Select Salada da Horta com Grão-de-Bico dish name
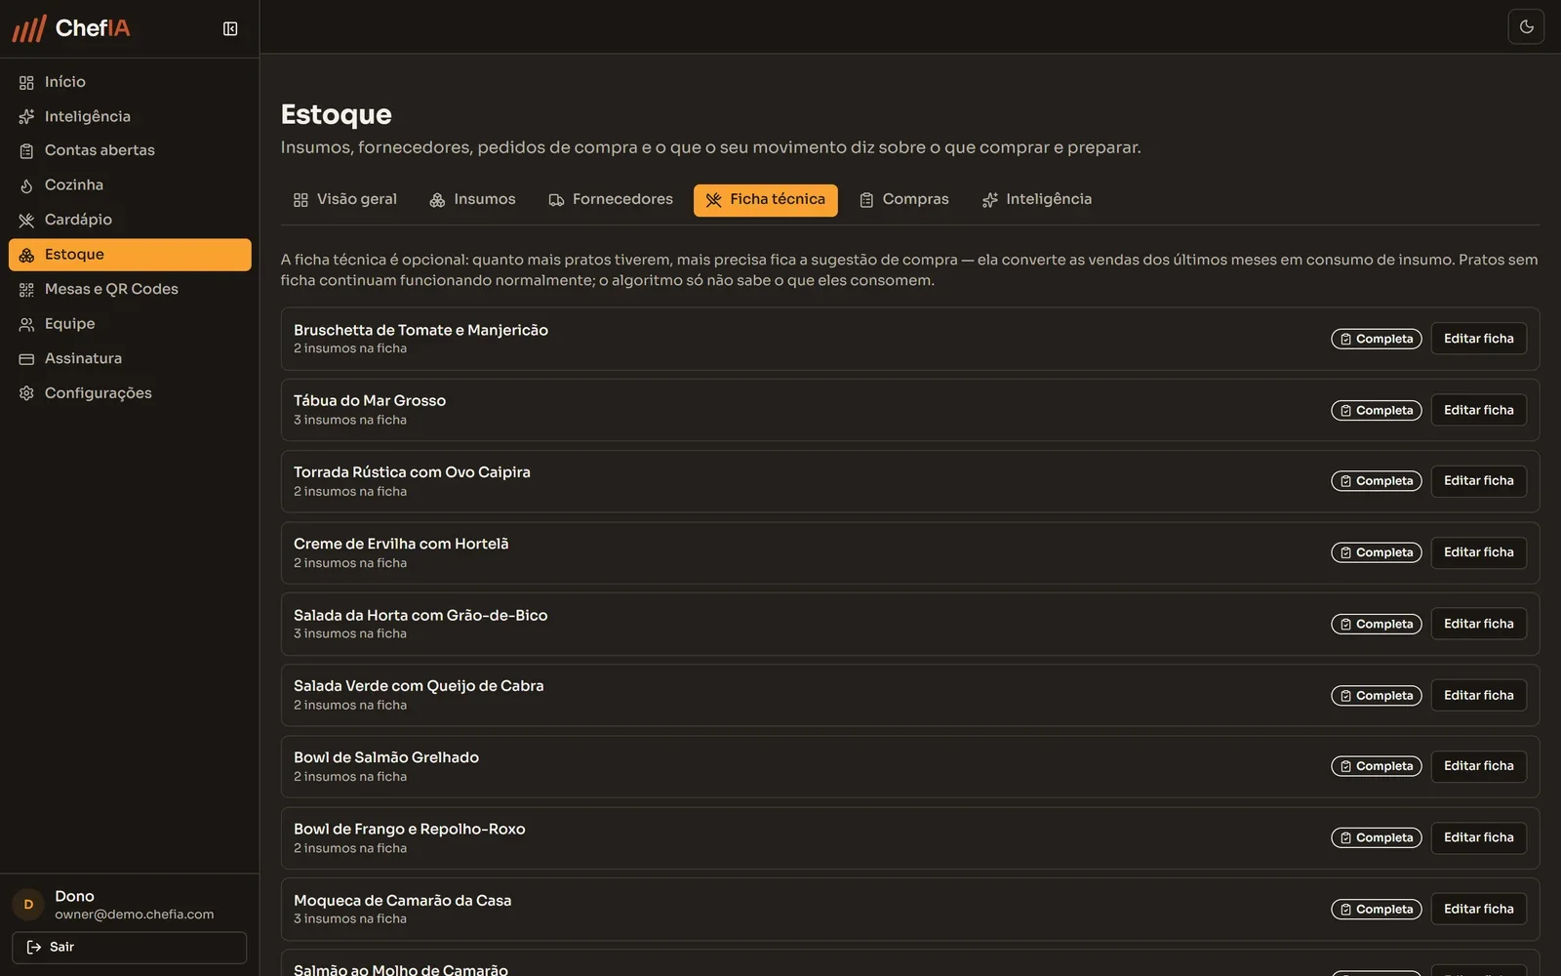The width and height of the screenshot is (1561, 976). click(x=420, y=615)
